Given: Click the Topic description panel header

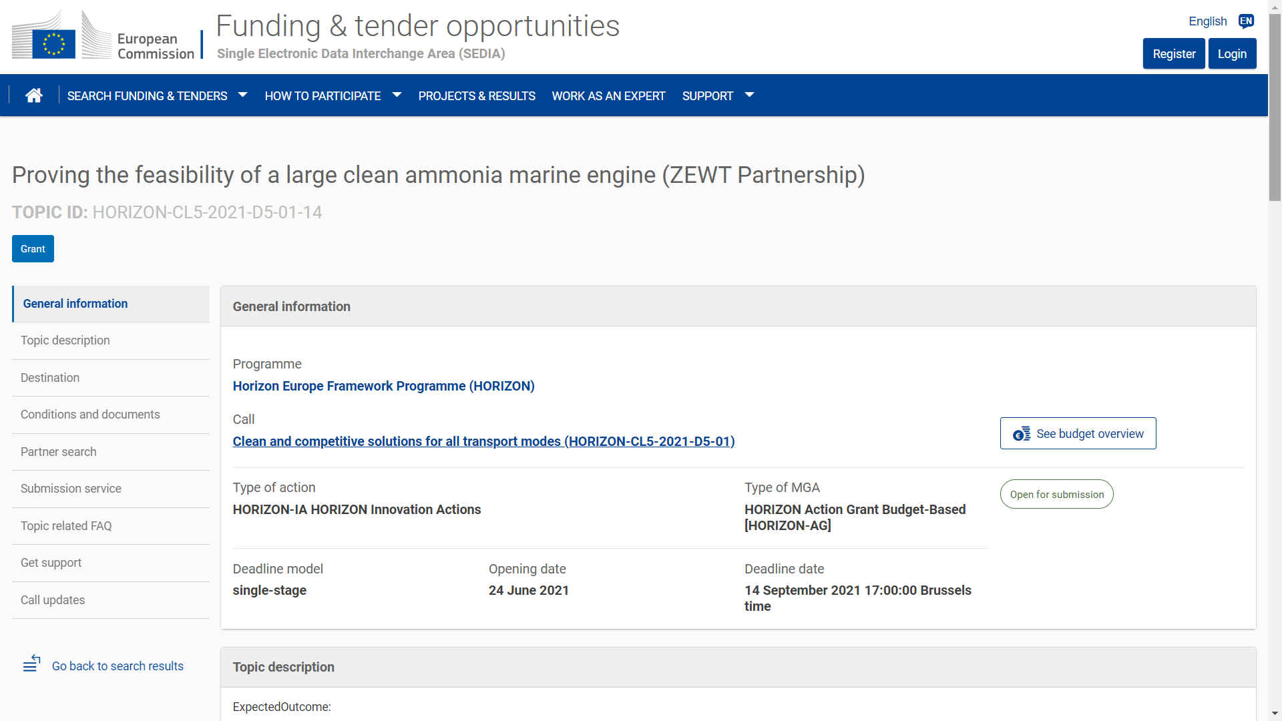Looking at the screenshot, I should click(x=738, y=667).
